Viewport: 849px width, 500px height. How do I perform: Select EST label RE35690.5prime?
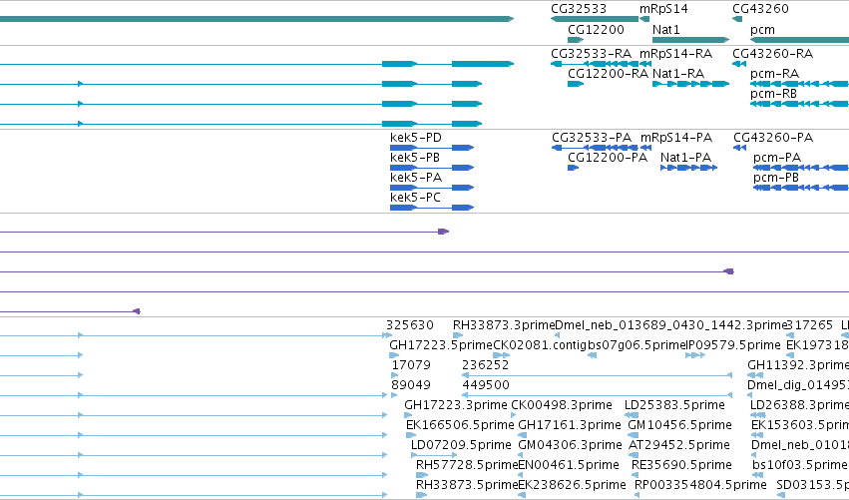pos(681,466)
